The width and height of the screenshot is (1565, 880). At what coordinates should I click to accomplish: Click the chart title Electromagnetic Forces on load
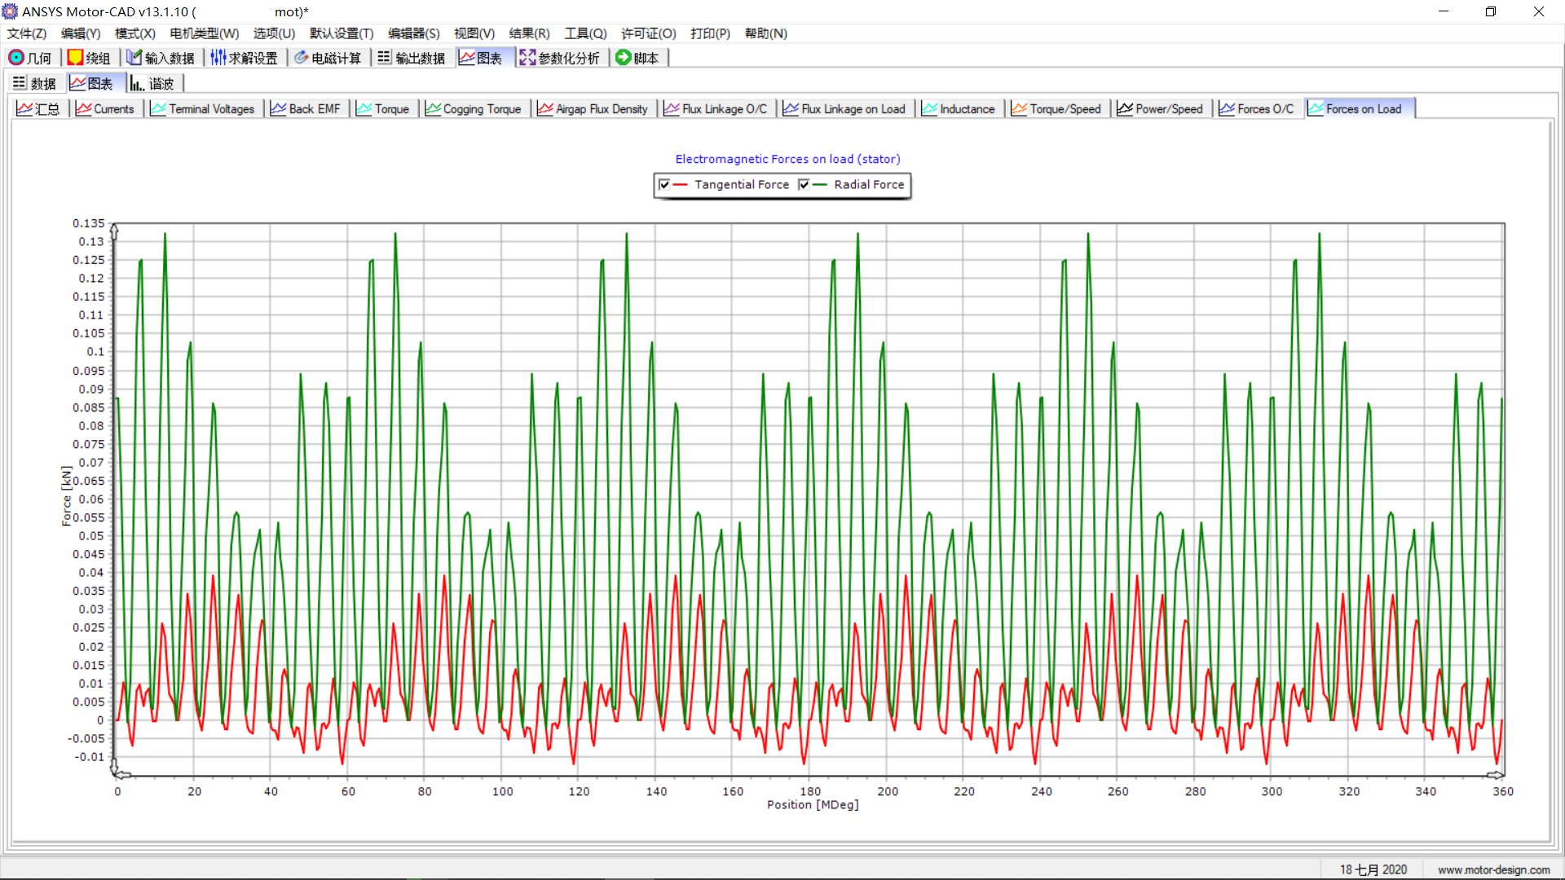pyautogui.click(x=787, y=159)
